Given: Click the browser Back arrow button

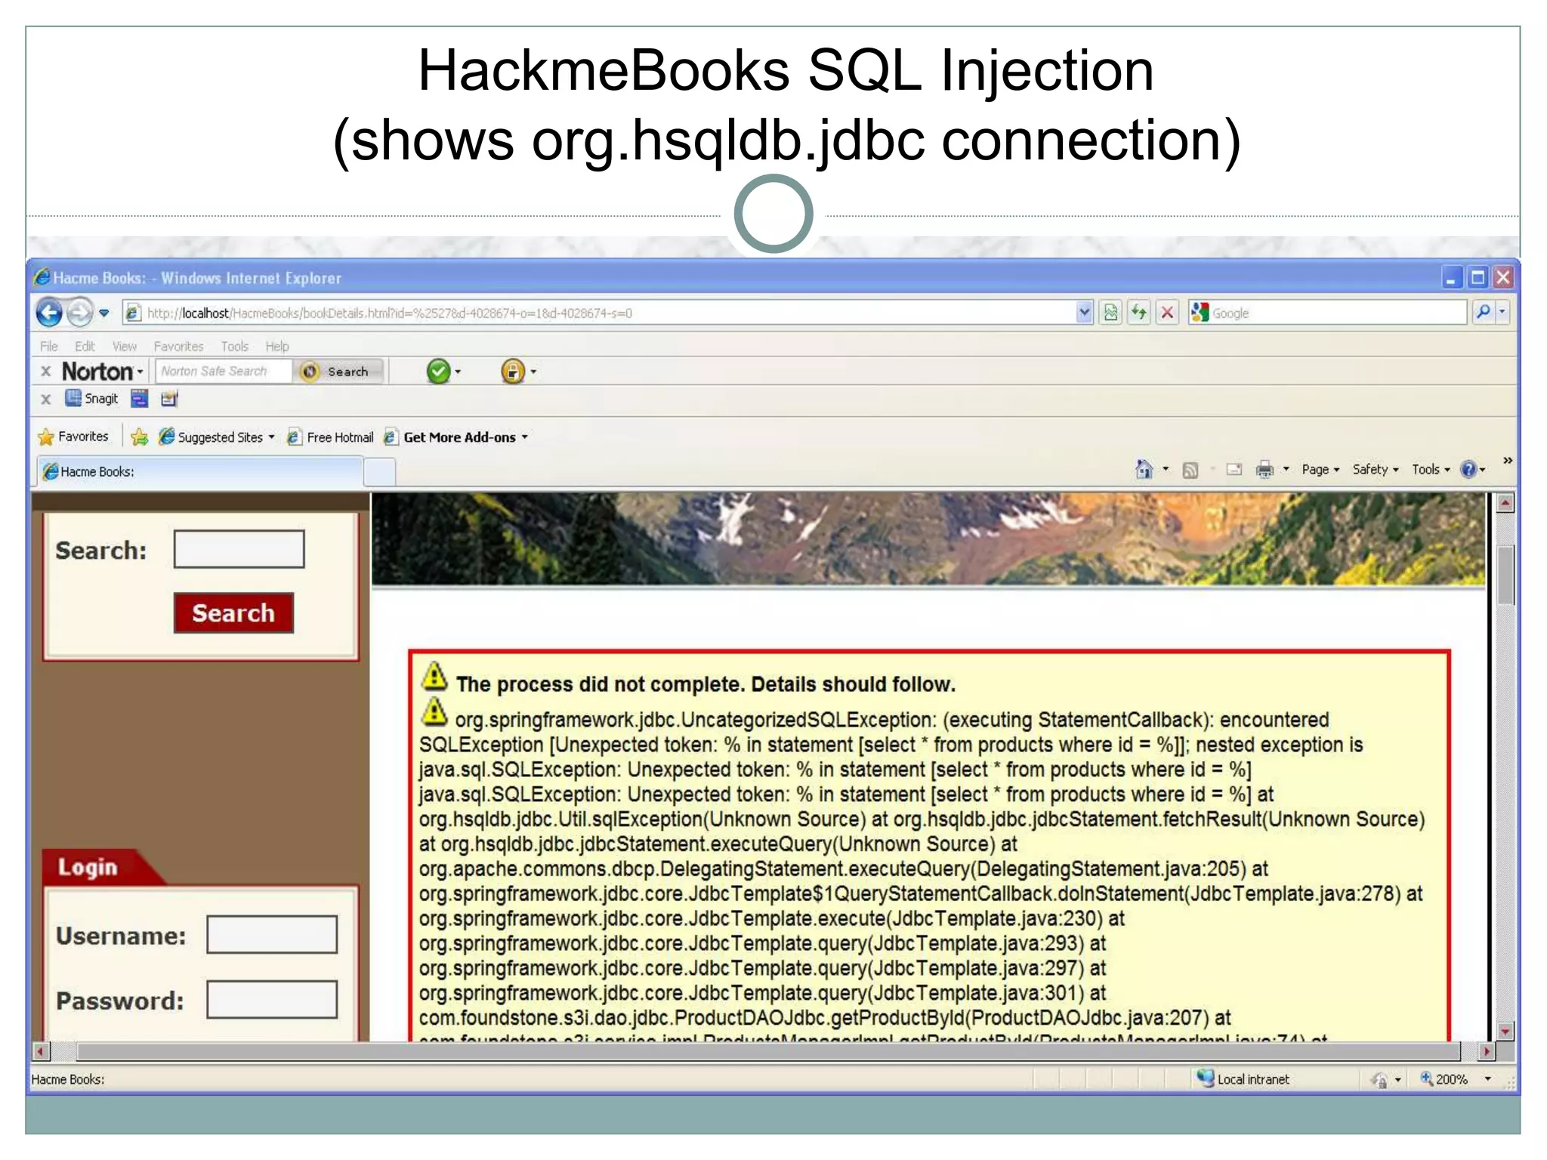Looking at the screenshot, I should [x=49, y=313].
